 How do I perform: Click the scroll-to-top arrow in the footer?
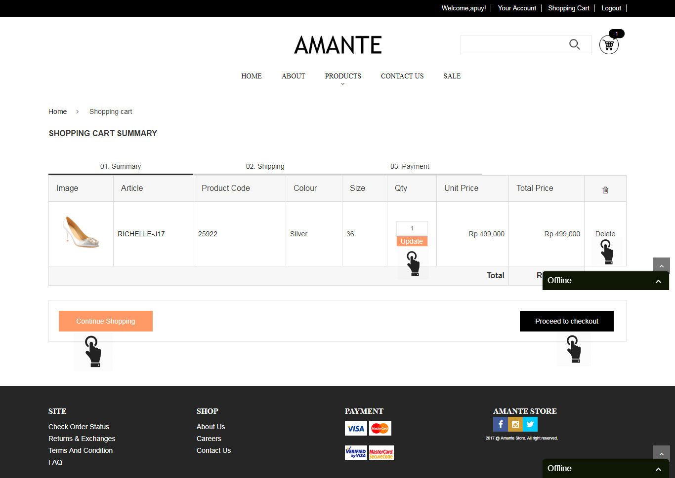click(661, 453)
